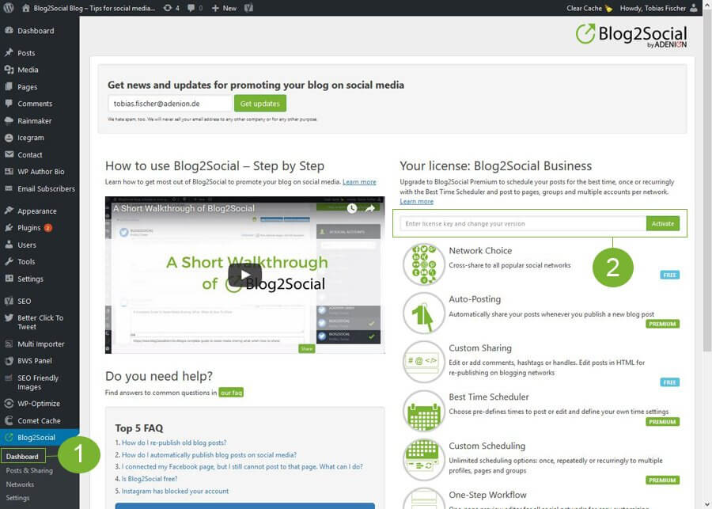This screenshot has width=712, height=509.
Task: Open SEO Friendly Images menu item
Action: click(x=40, y=382)
